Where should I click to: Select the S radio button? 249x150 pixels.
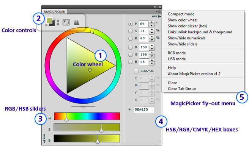pyautogui.click(x=130, y=31)
